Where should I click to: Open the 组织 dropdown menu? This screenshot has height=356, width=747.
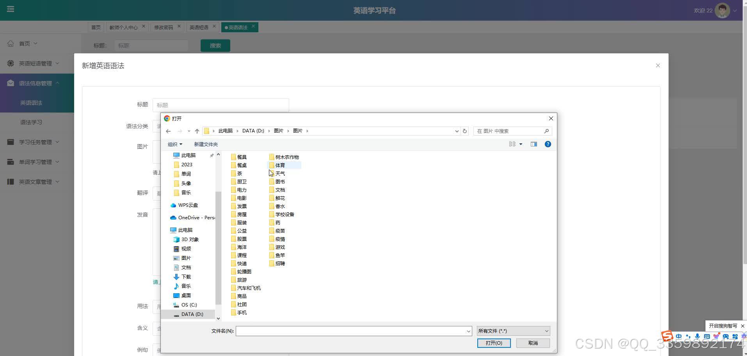175,145
